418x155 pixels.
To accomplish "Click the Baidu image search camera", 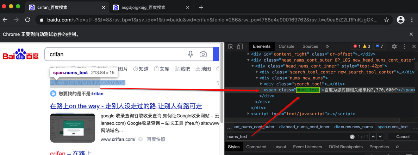I will click(x=203, y=54).
